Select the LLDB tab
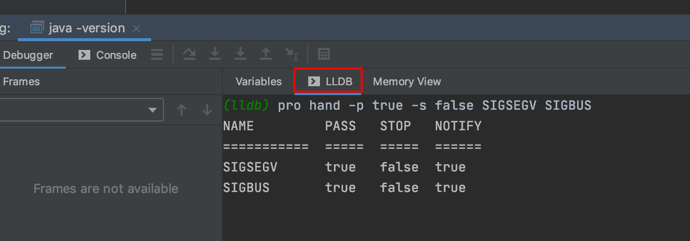Screen dimensions: 690x241 [x=330, y=82]
